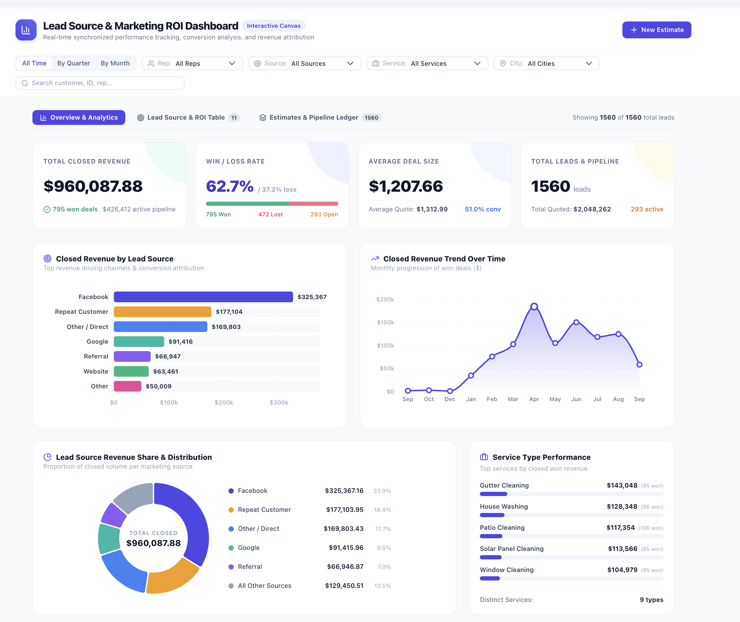Click the target icon on ROI Table tab
The width and height of the screenshot is (740, 622).
pyautogui.click(x=140, y=118)
